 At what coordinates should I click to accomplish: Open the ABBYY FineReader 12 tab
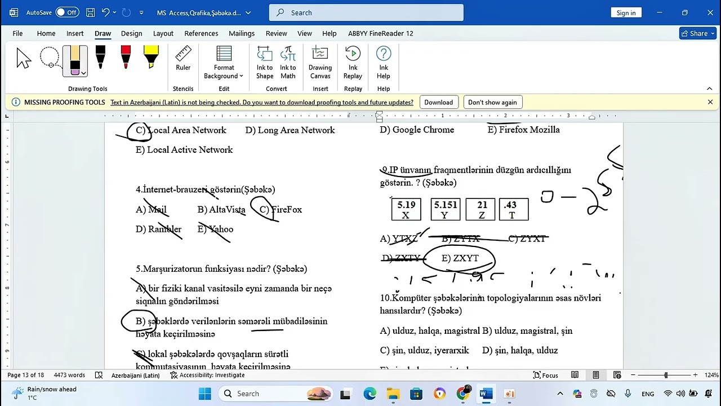point(381,33)
